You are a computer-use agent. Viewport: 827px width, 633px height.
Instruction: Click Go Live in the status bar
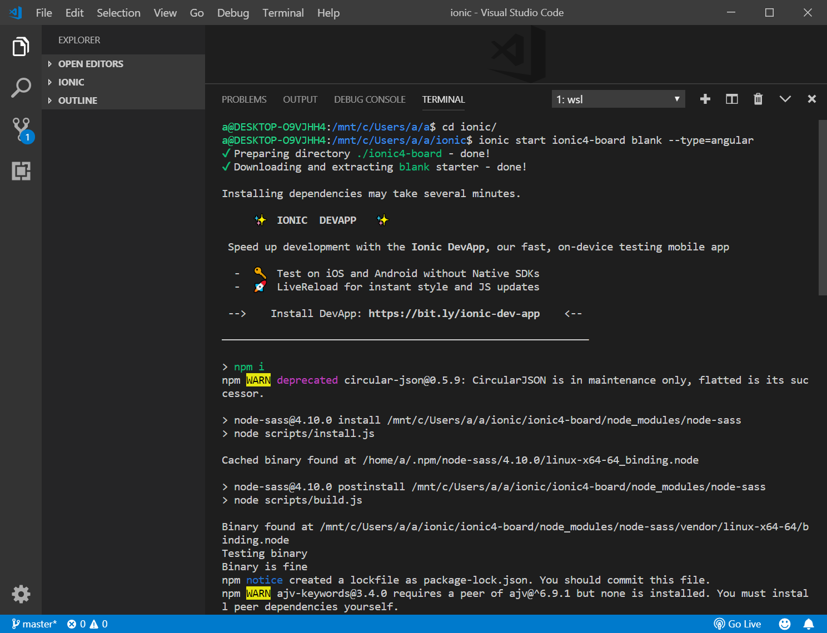(x=738, y=624)
